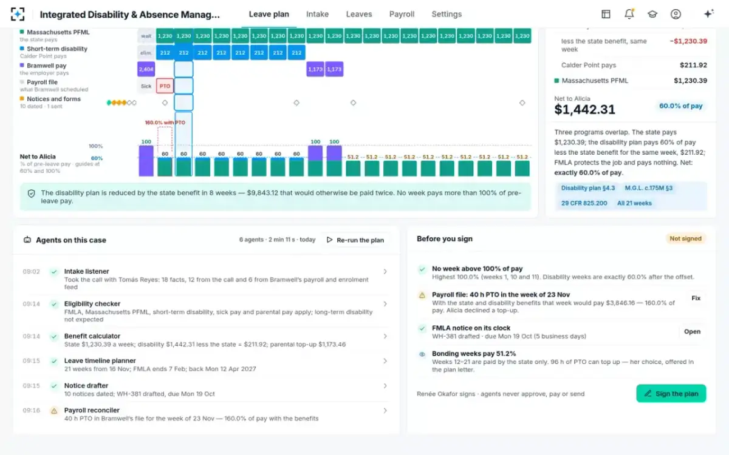Switch to the Leave plan tab

pyautogui.click(x=269, y=14)
